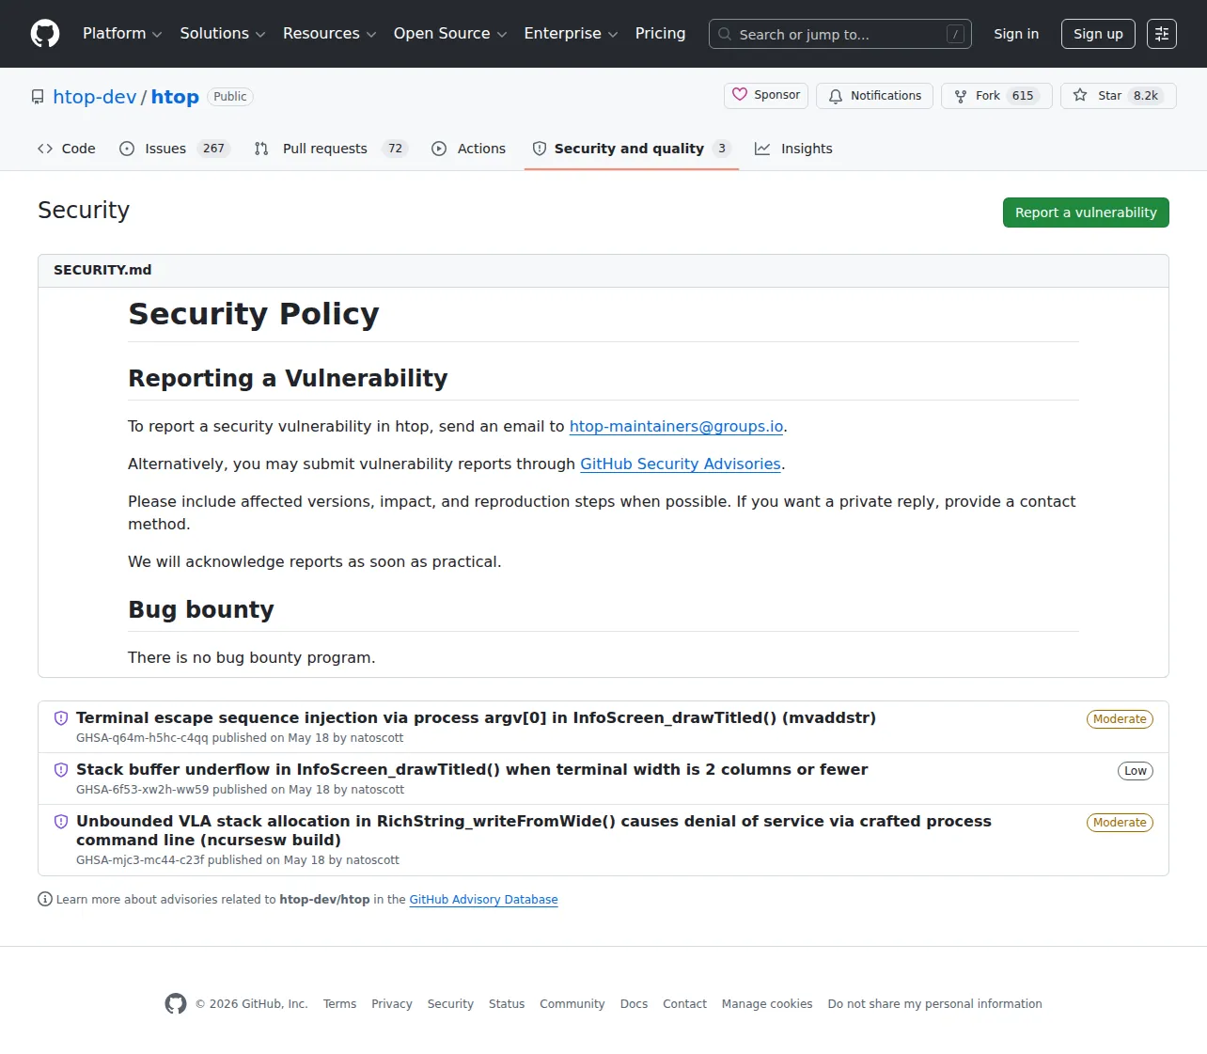Click the Sign up button
This screenshot has height=1054, width=1207.
click(x=1098, y=34)
